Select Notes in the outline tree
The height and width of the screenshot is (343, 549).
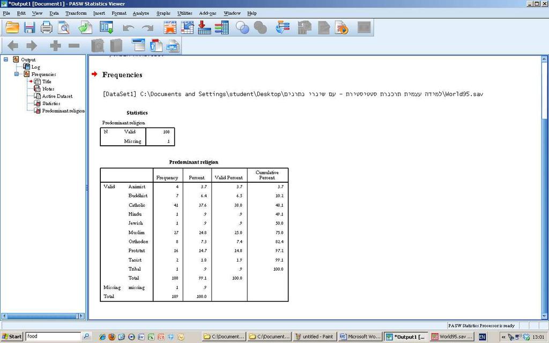(48, 89)
